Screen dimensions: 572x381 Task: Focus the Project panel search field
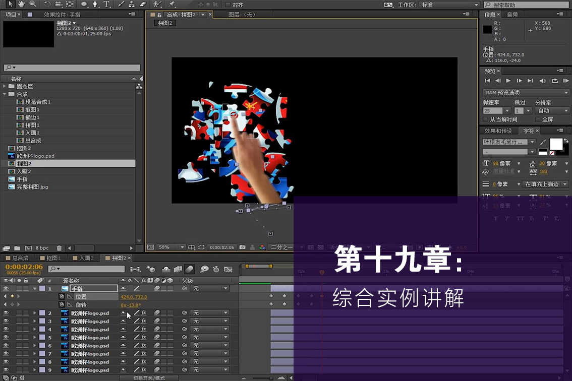pyautogui.click(x=72, y=68)
